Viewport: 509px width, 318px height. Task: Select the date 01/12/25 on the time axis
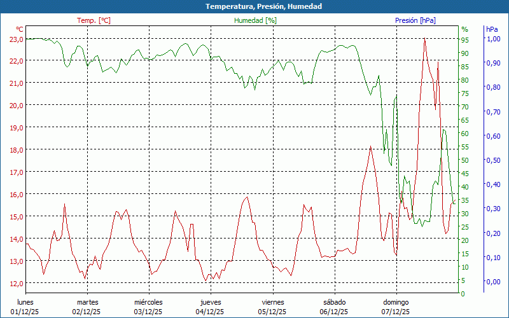[x=25, y=312]
